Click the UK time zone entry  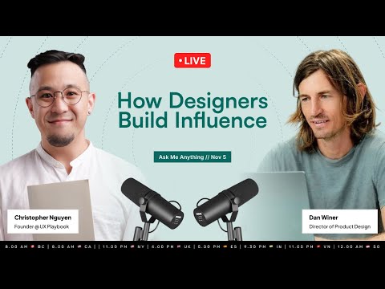[171, 246]
